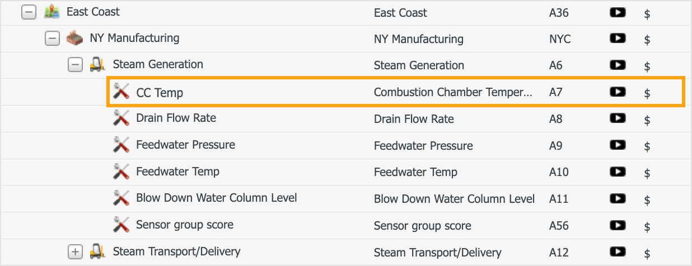Click the Steam Generation forklift icon
Image resolution: width=692 pixels, height=266 pixels.
click(x=98, y=65)
